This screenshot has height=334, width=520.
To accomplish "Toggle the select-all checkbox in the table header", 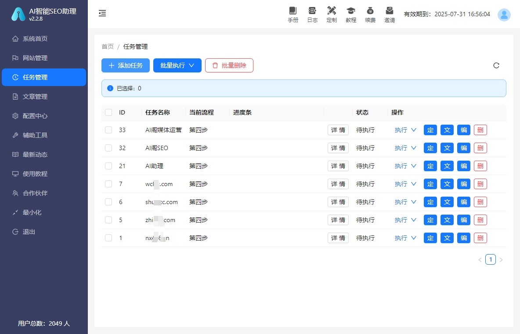I will pos(108,112).
